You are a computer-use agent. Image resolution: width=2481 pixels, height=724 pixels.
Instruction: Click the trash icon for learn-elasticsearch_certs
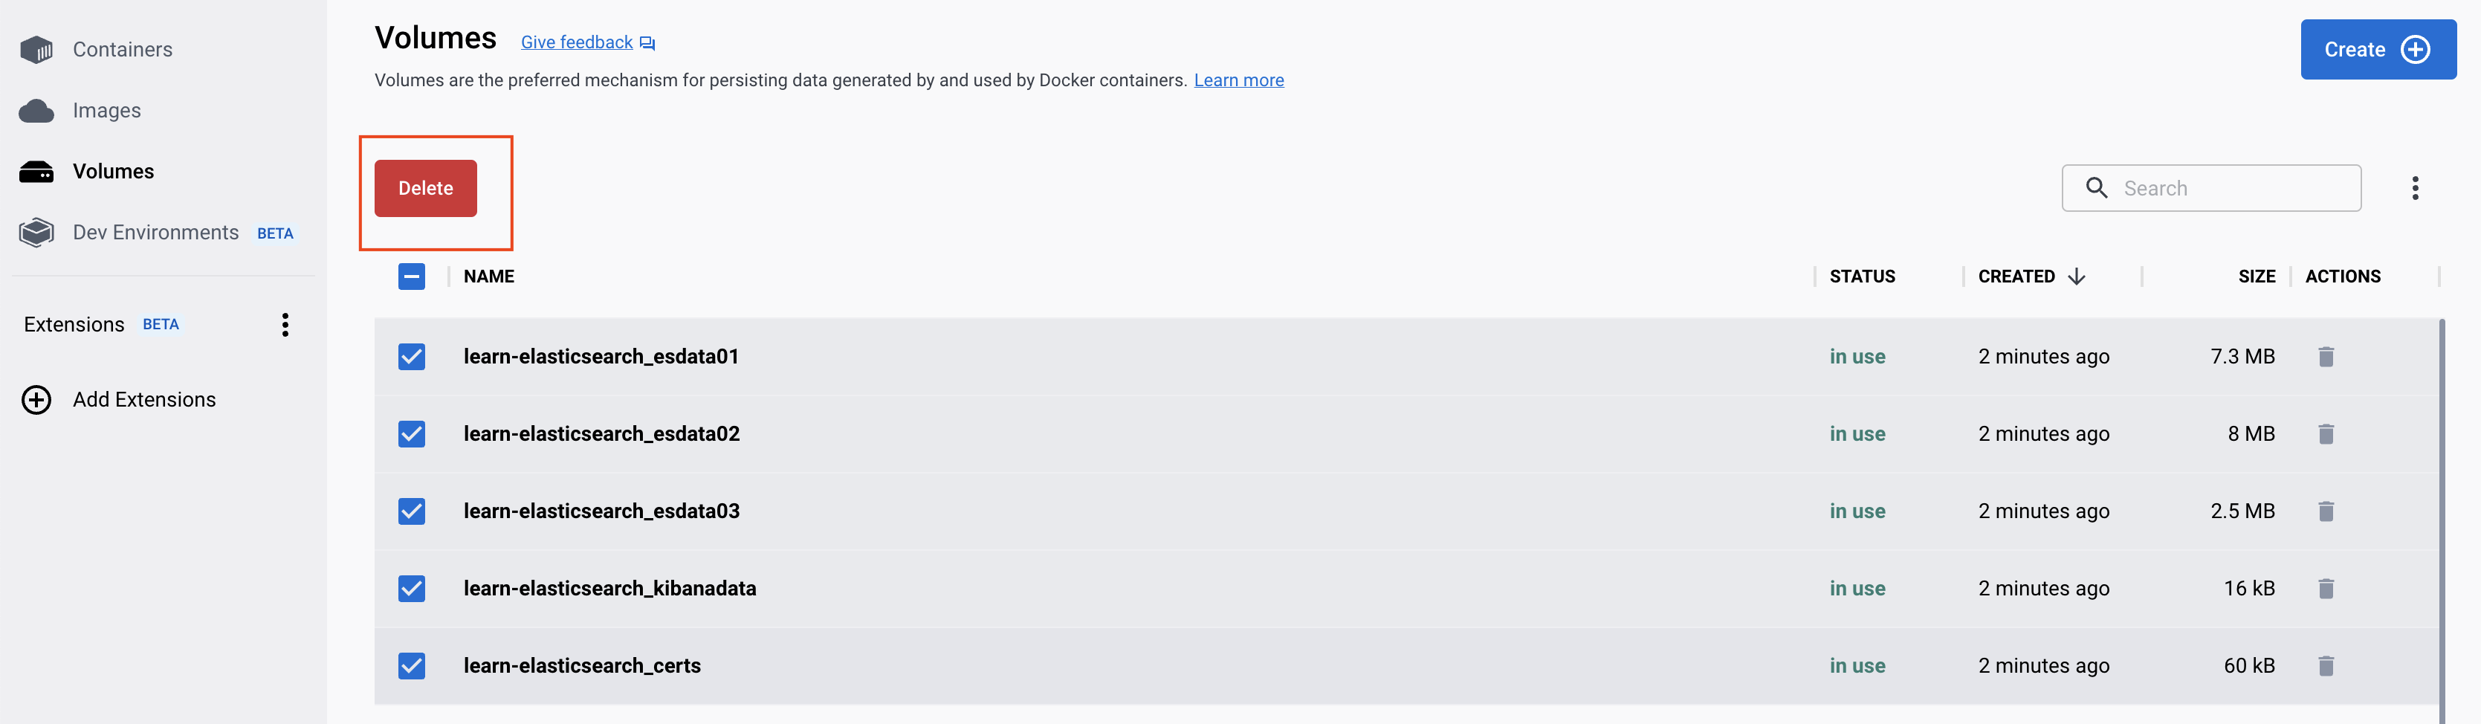click(2325, 665)
